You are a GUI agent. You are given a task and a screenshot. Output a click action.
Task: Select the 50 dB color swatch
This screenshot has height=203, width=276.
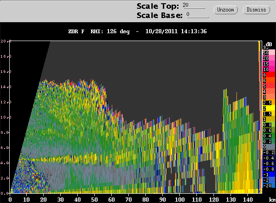(269, 53)
